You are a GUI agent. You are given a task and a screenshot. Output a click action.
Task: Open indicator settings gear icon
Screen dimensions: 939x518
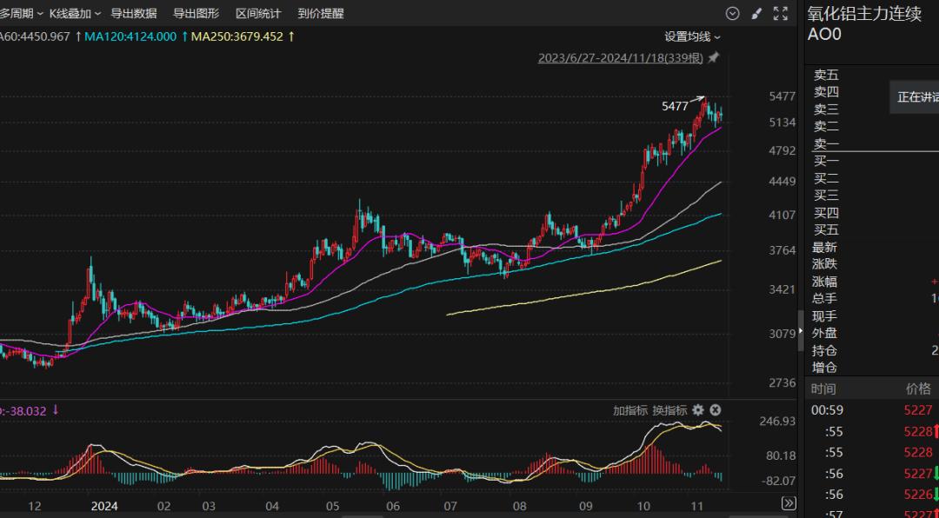697,410
